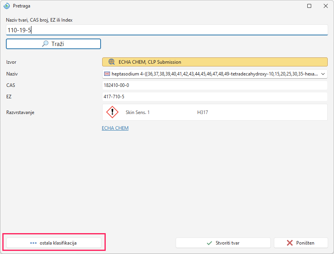Click the exclamation hazard pictogram

click(112, 112)
